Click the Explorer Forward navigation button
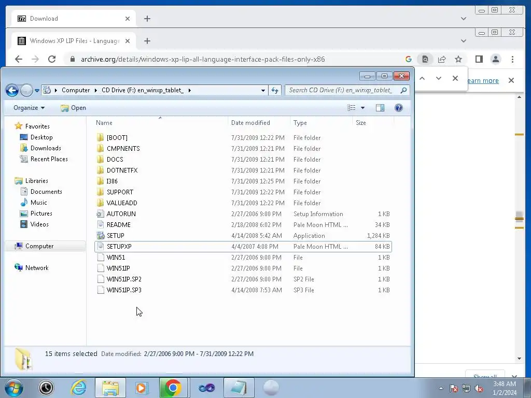The image size is (531, 398). (26, 90)
